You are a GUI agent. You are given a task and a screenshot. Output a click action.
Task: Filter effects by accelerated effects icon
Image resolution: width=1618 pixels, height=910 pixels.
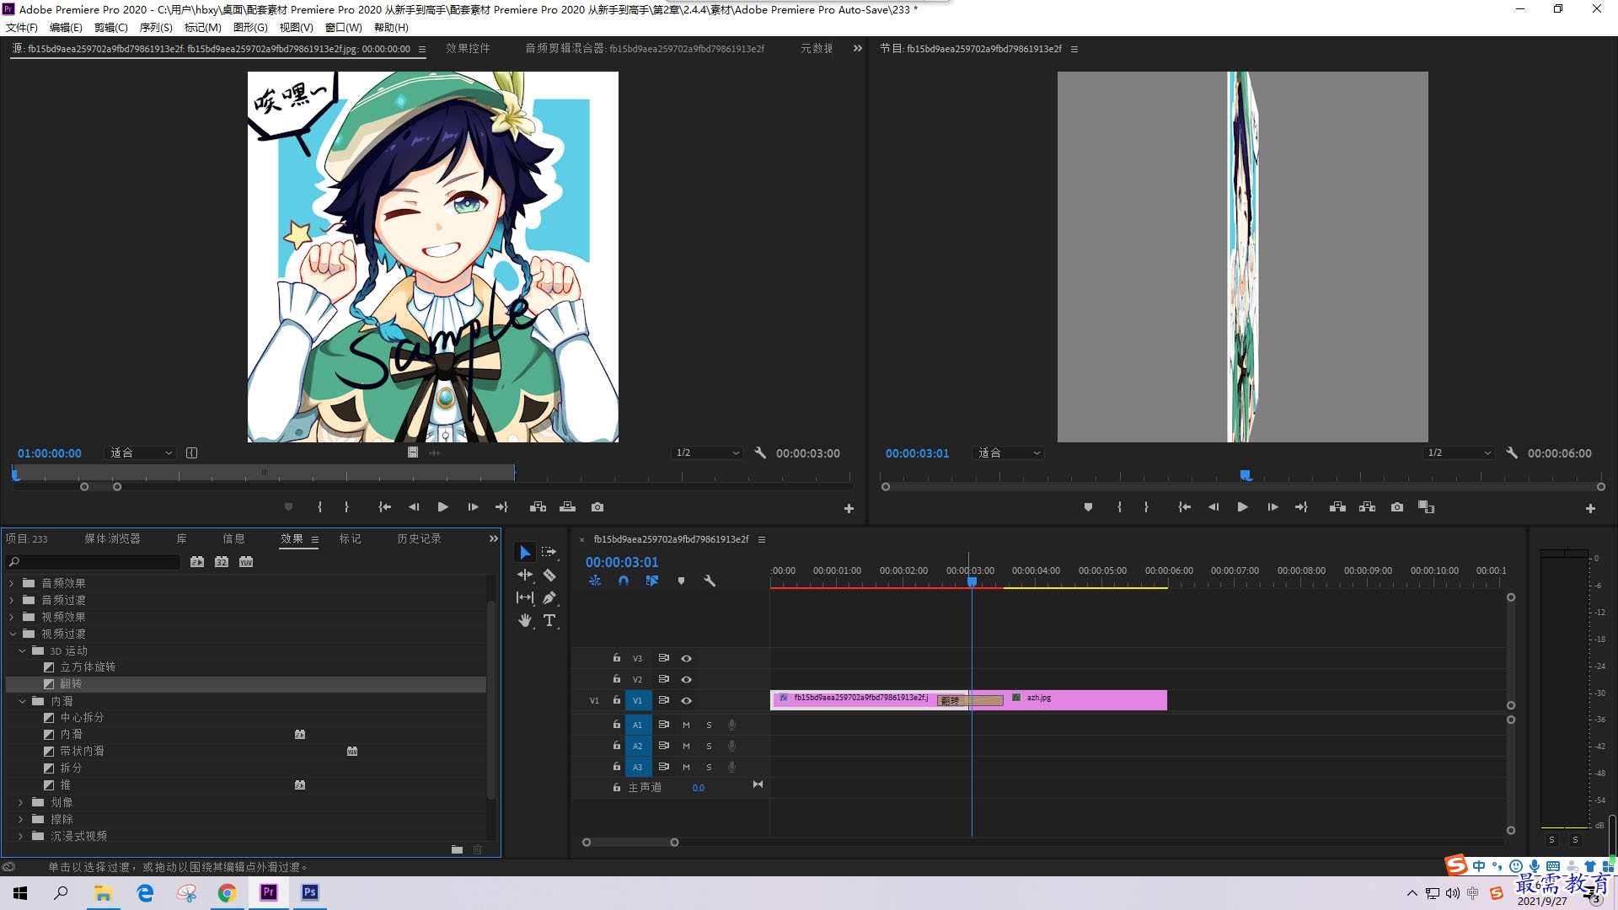[x=197, y=562]
